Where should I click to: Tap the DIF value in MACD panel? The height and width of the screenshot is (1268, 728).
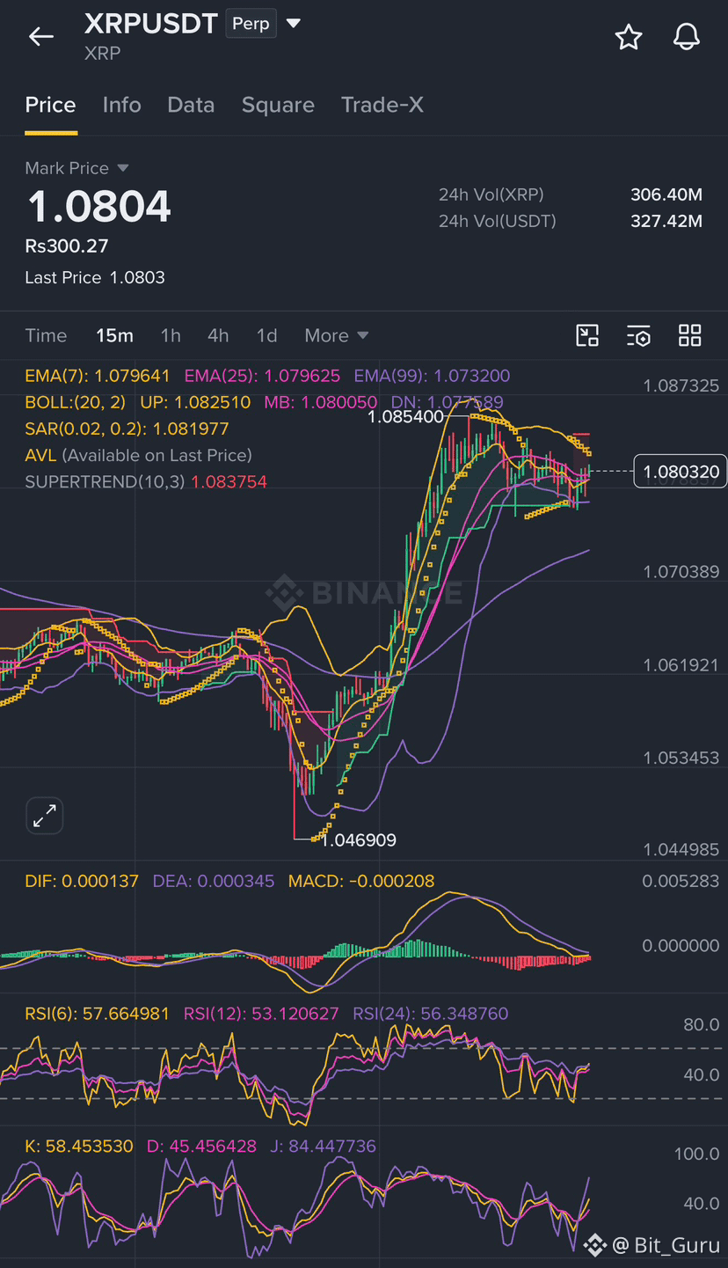click(82, 881)
